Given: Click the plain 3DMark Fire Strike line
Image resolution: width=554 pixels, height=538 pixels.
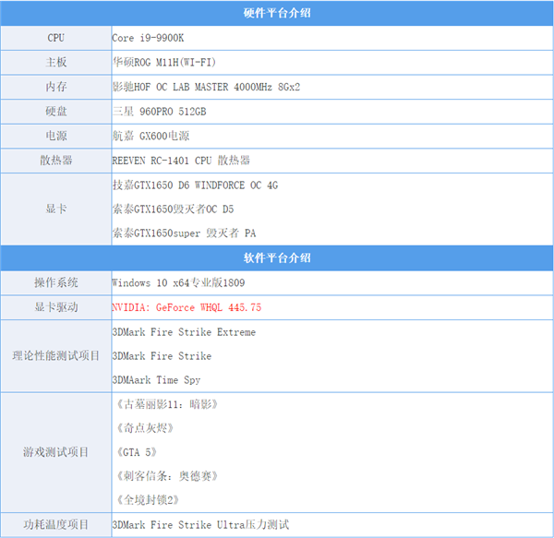Looking at the screenshot, I should 162,356.
